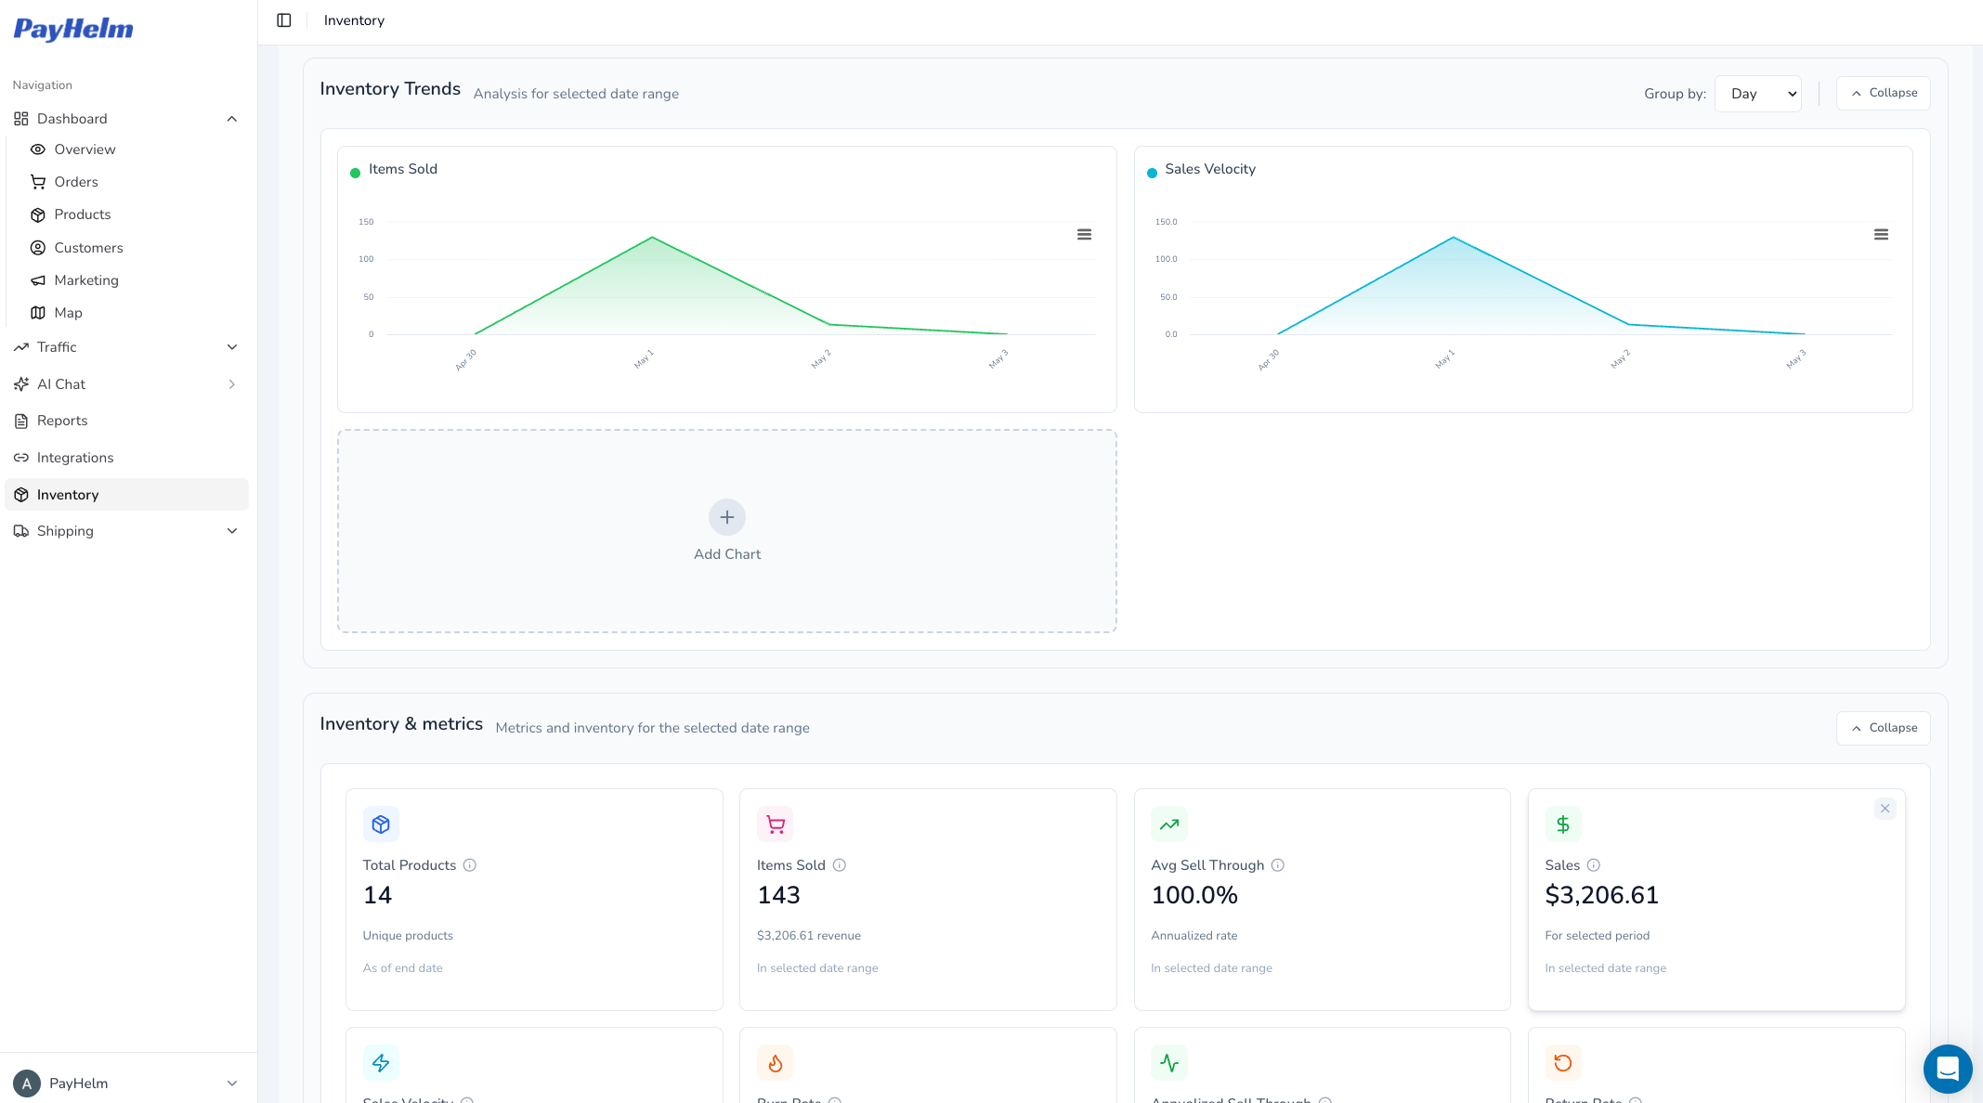Click the Avg Sell Through info icon
The image size is (1983, 1103).
pos(1278,865)
